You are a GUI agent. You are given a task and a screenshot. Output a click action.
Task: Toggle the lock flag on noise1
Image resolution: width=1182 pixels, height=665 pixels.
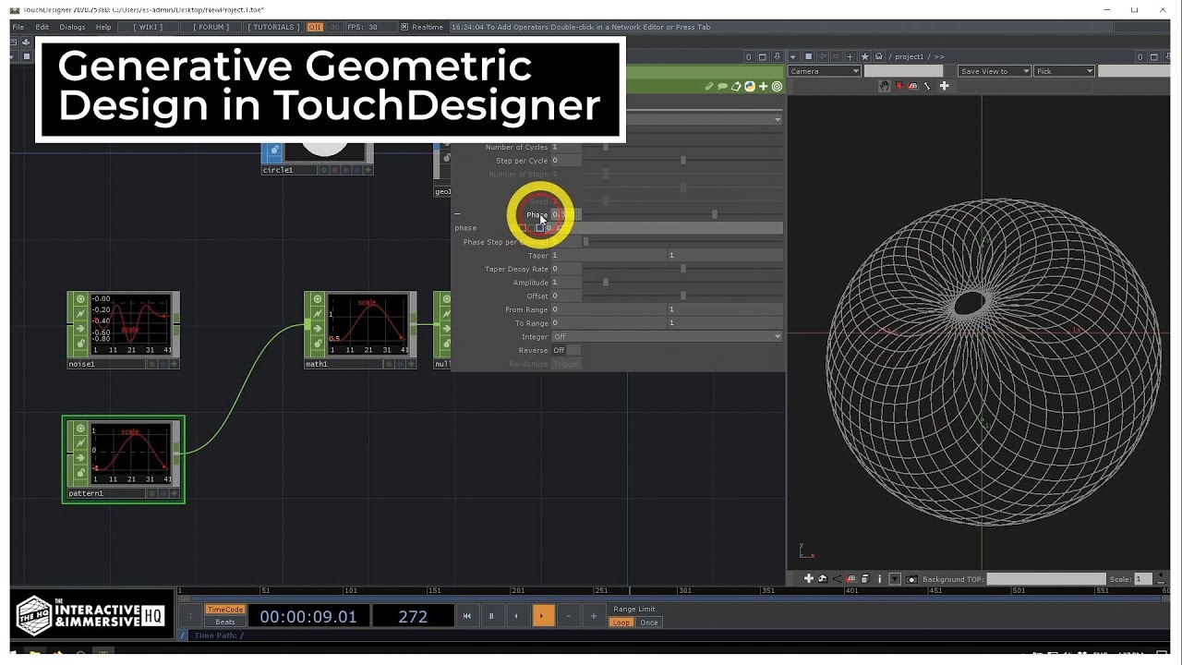pyautogui.click(x=80, y=344)
